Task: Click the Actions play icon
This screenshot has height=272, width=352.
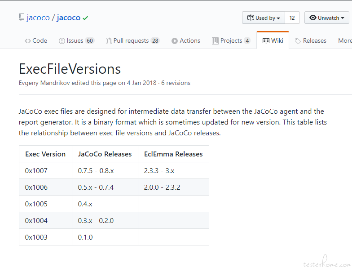Action: coord(174,41)
